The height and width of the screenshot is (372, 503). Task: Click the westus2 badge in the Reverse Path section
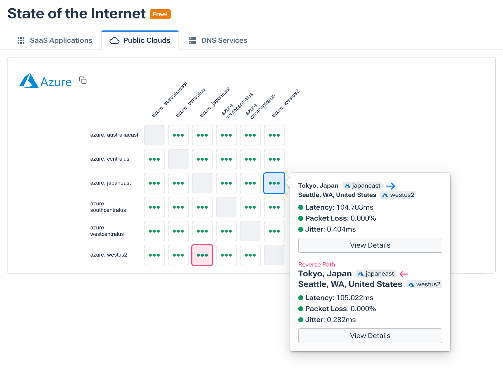[424, 284]
